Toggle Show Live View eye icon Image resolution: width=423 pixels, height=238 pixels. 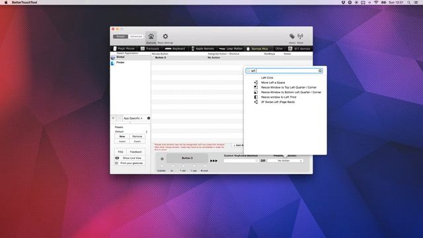(117, 158)
